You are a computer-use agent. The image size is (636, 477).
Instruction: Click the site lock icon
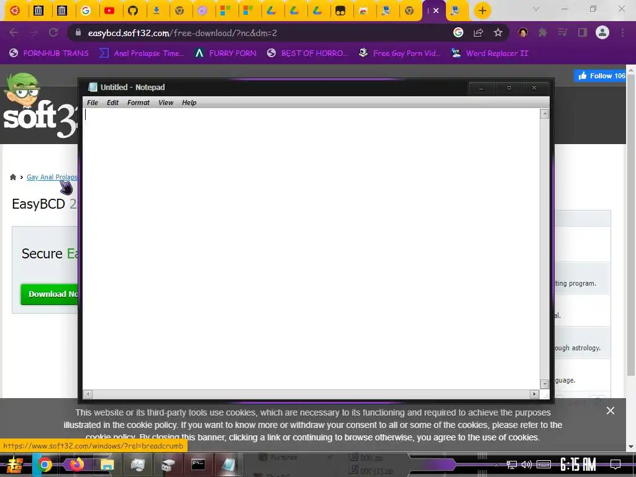coord(78,33)
